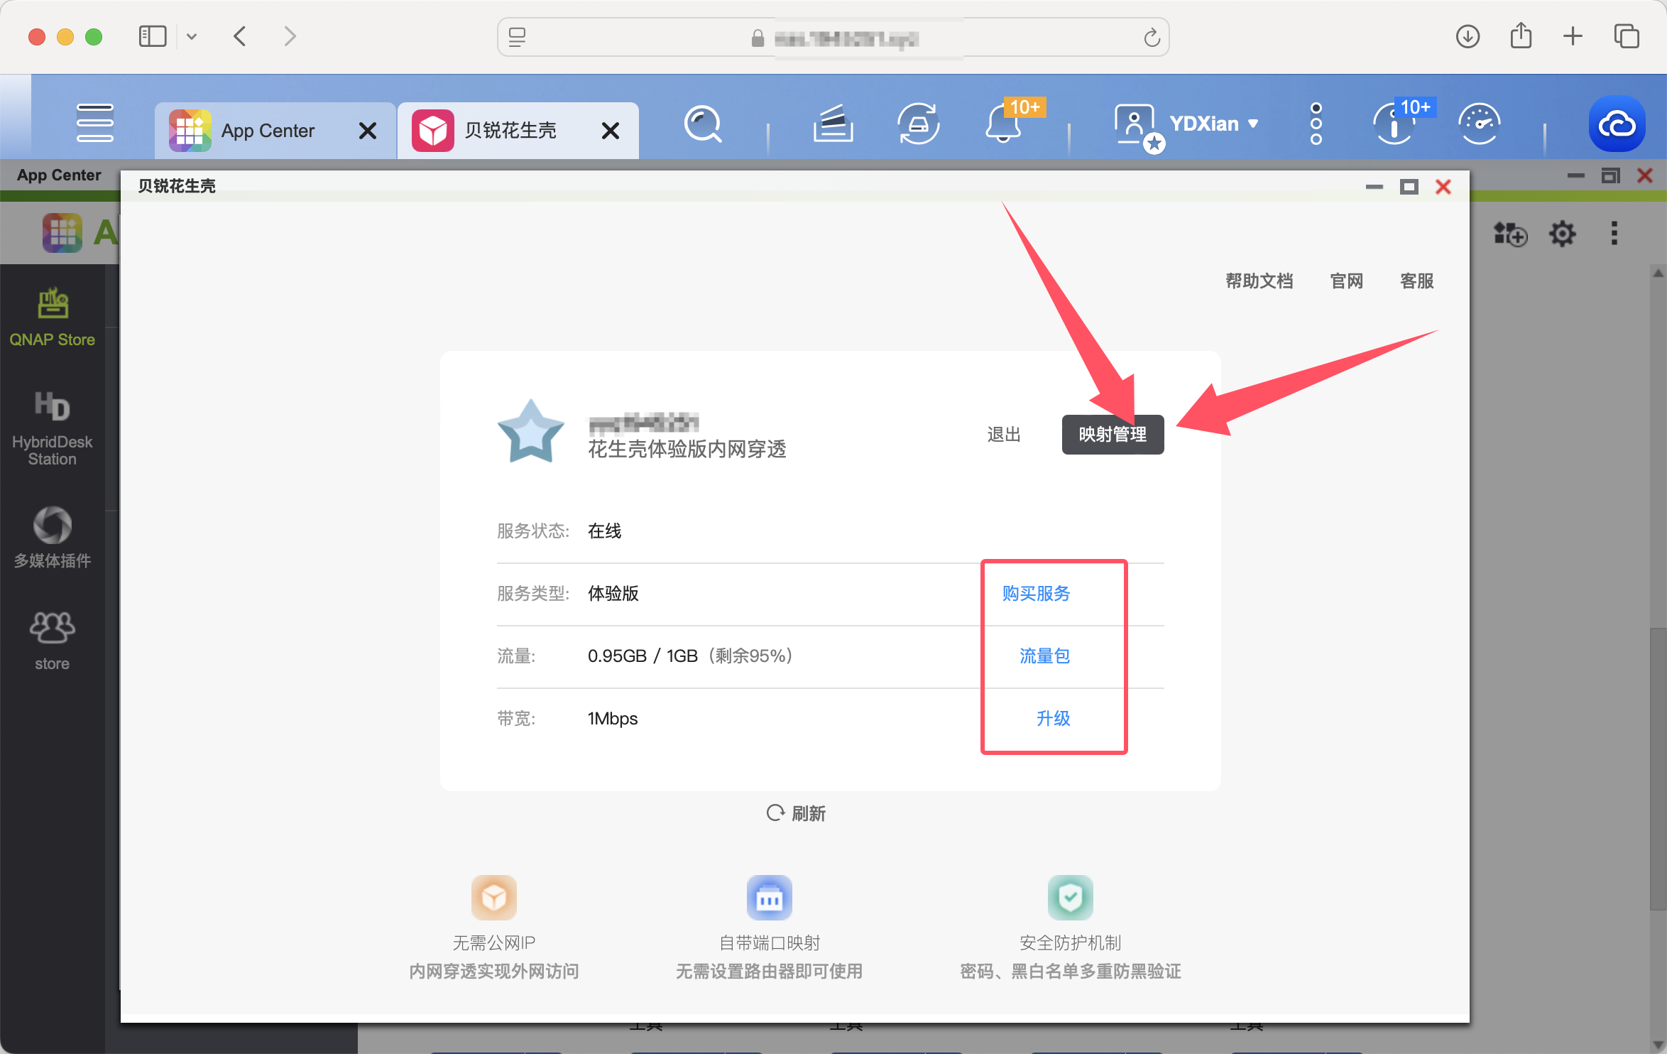1667x1054 pixels.
Task: Close the 贝锐花生壳 window
Action: click(x=1443, y=187)
